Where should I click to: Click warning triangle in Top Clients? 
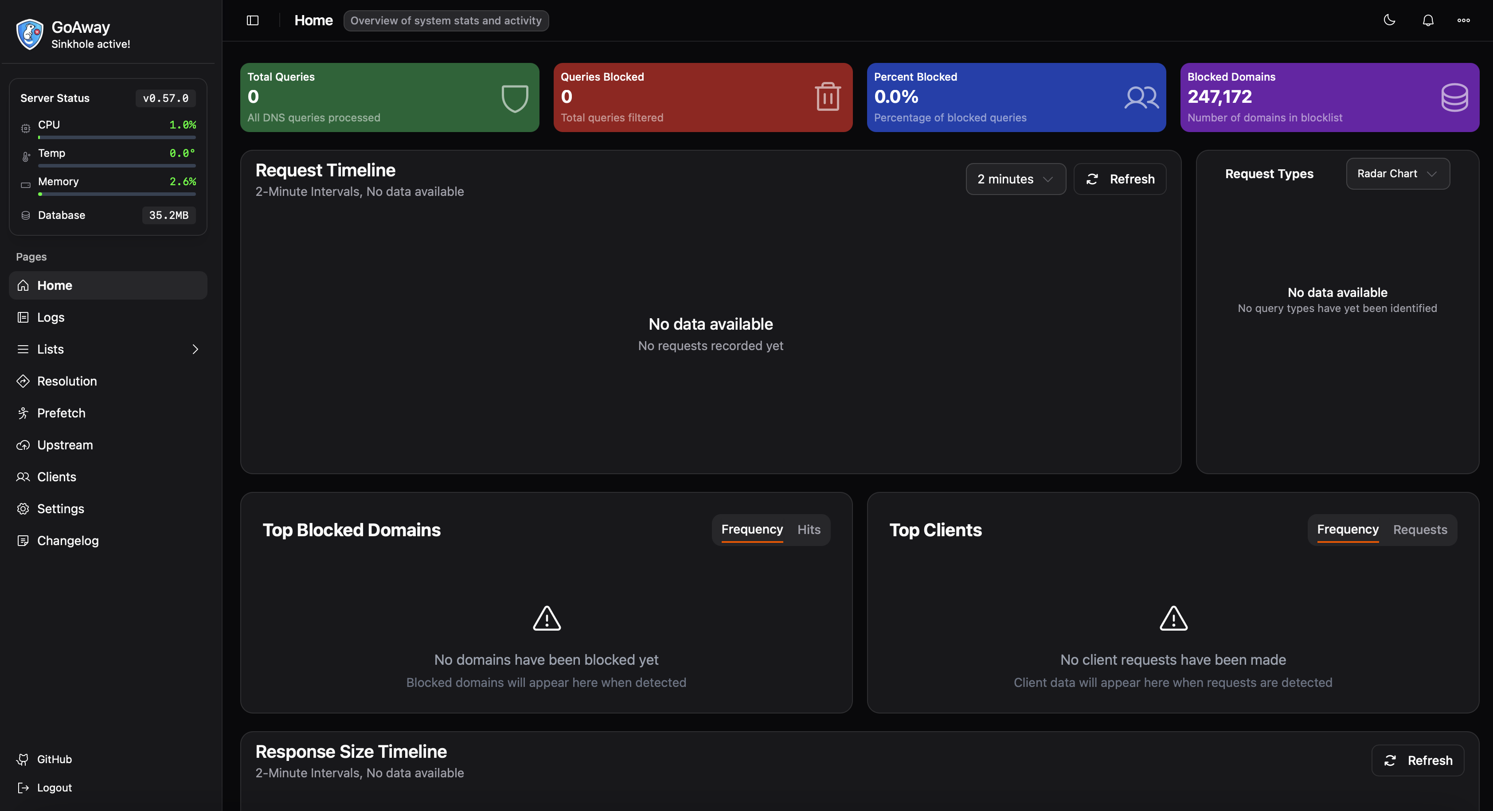point(1173,619)
